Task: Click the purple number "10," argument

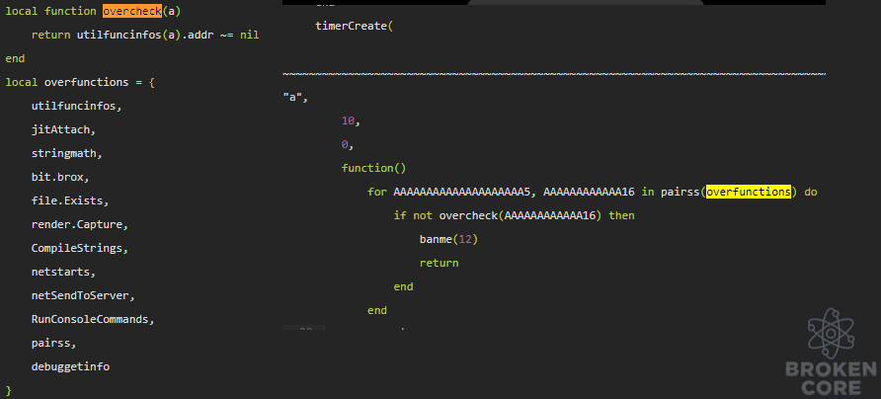Action: coord(352,120)
